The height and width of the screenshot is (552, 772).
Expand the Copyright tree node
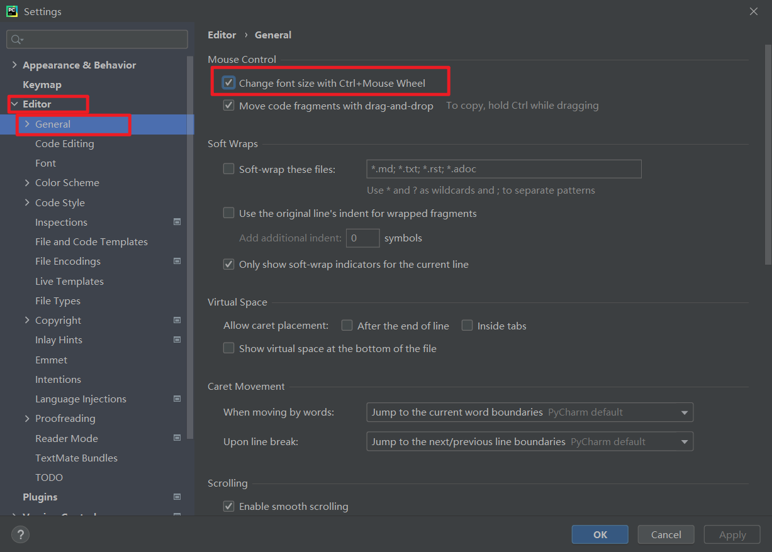coord(27,320)
